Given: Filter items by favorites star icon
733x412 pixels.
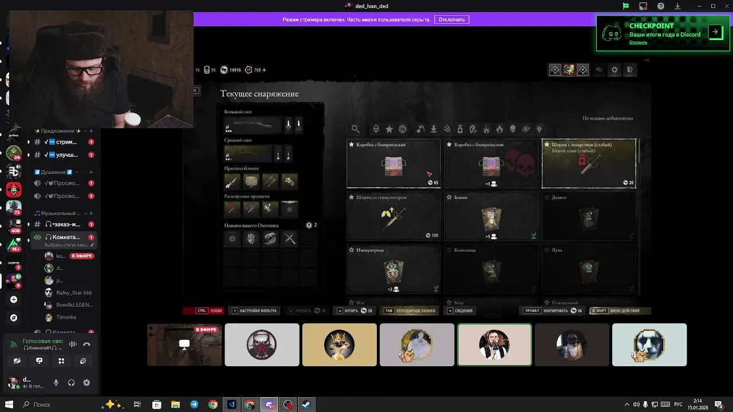Looking at the screenshot, I should (389, 129).
